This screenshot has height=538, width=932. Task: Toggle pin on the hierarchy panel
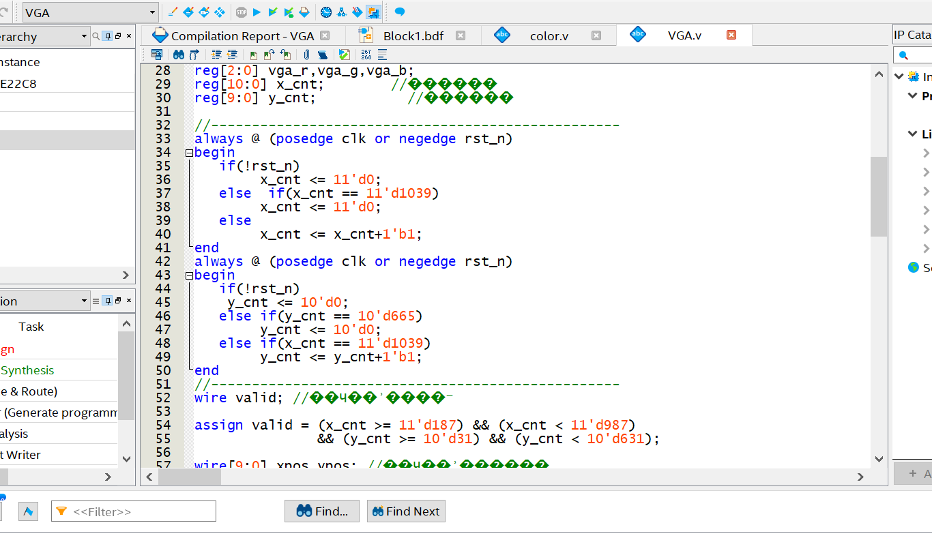point(107,36)
